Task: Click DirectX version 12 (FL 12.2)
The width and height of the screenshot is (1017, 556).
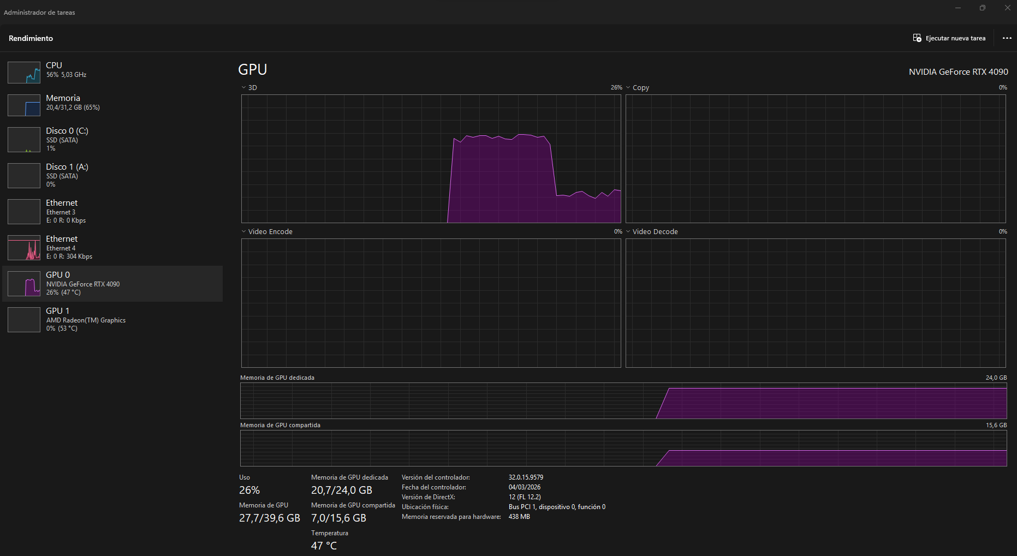Action: click(x=525, y=497)
